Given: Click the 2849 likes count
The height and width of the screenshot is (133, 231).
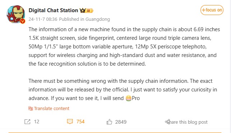Looking at the screenshot, I should tap(121, 122).
